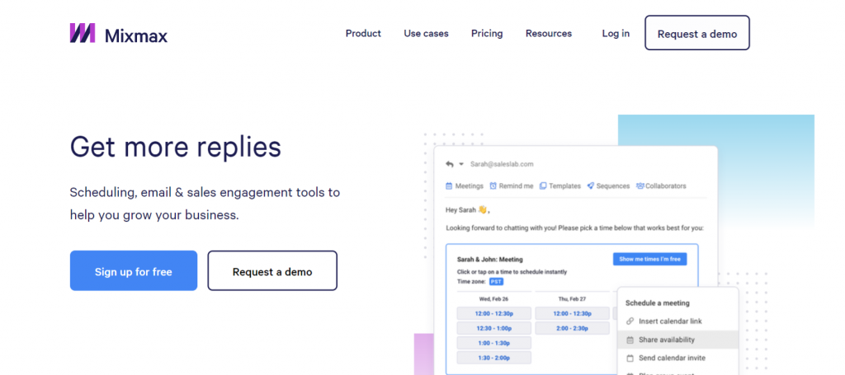Click the 'Schedule a meeting' popup heading
The width and height of the screenshot is (845, 375).
pyautogui.click(x=658, y=303)
